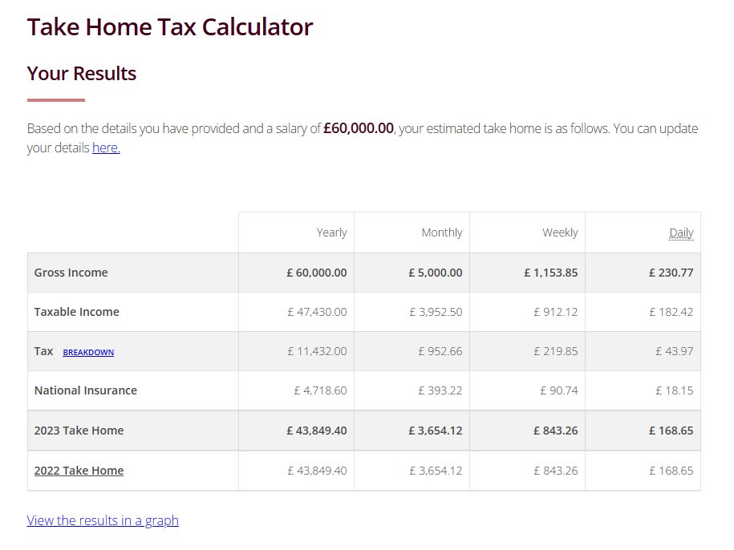
Task: Select the yearly National Insurance £4,718.60 cell
Action: click(x=320, y=390)
